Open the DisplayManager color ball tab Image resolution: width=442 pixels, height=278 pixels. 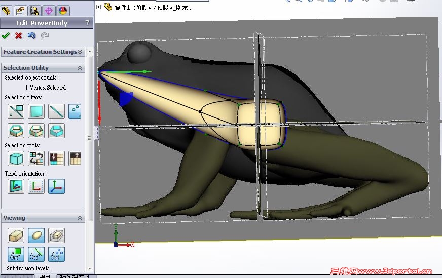click(x=62, y=11)
